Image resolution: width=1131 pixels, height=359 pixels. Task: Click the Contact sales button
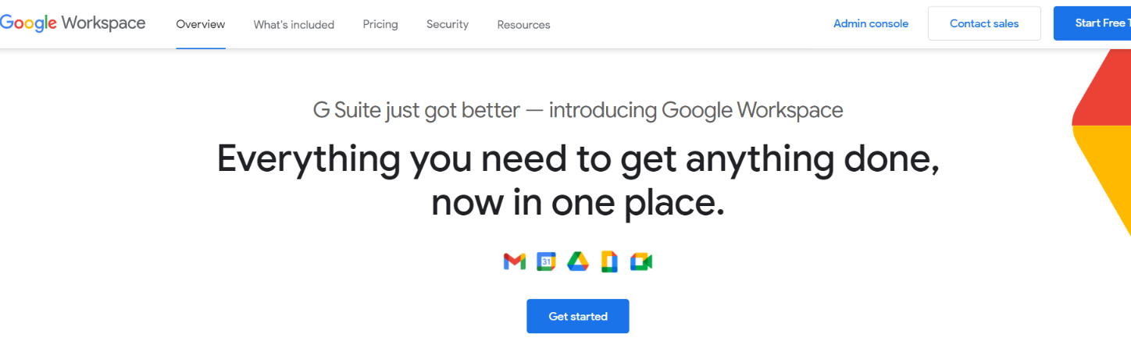point(984,23)
